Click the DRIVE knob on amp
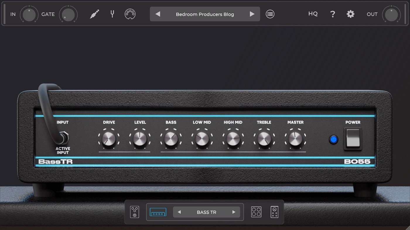 [109, 139]
